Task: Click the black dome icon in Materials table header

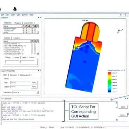Action: coord(29,26)
